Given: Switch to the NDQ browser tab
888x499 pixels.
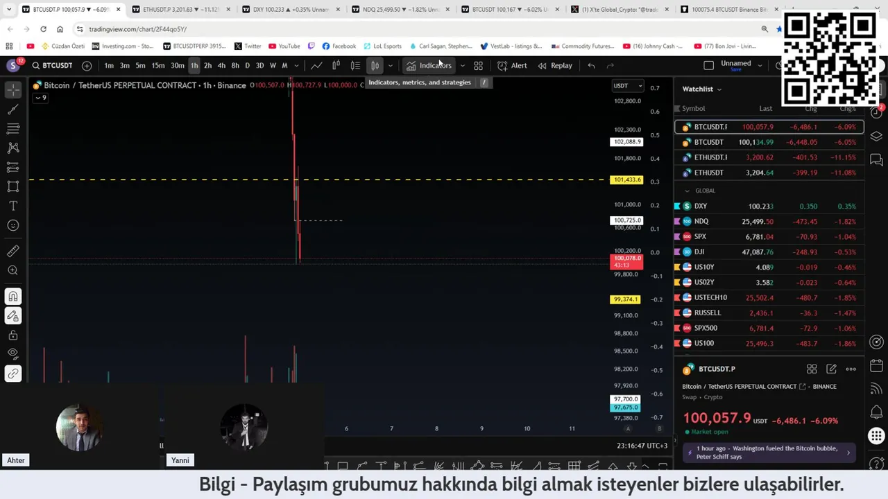Looking at the screenshot, I should click(400, 9).
